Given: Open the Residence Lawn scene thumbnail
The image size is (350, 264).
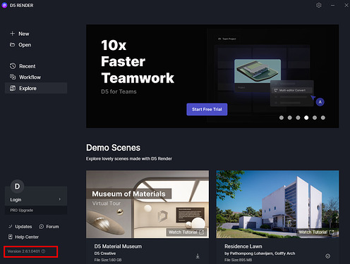Looking at the screenshot, I should point(277,204).
